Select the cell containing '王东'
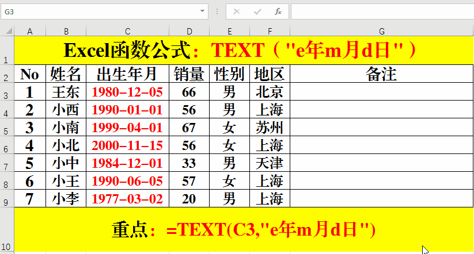 pos(66,91)
